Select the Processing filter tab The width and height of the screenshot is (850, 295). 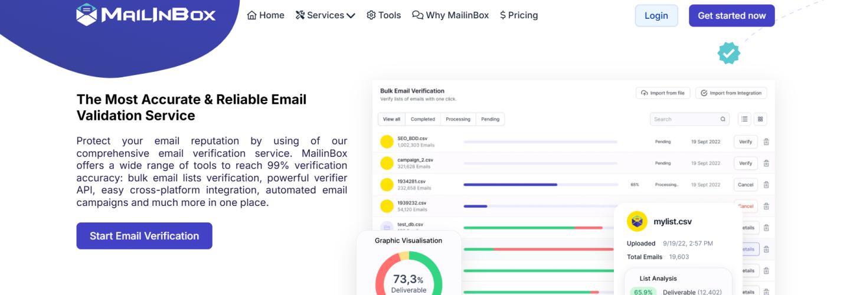(x=458, y=119)
